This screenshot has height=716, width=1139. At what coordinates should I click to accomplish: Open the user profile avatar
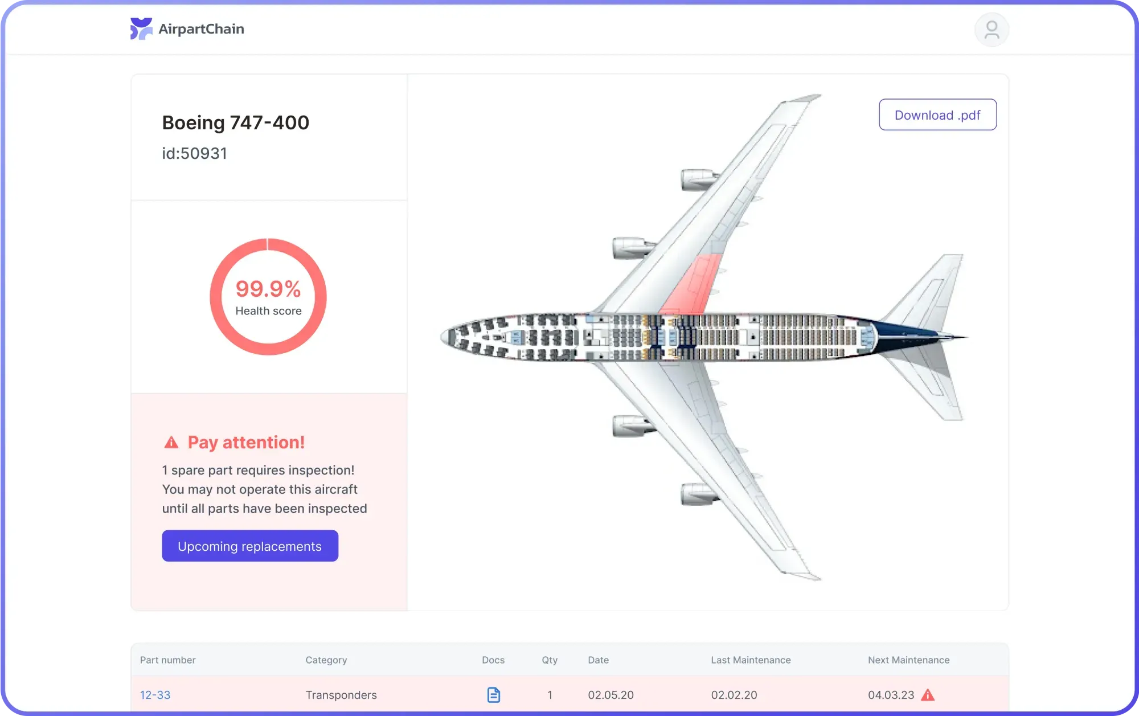point(991,30)
